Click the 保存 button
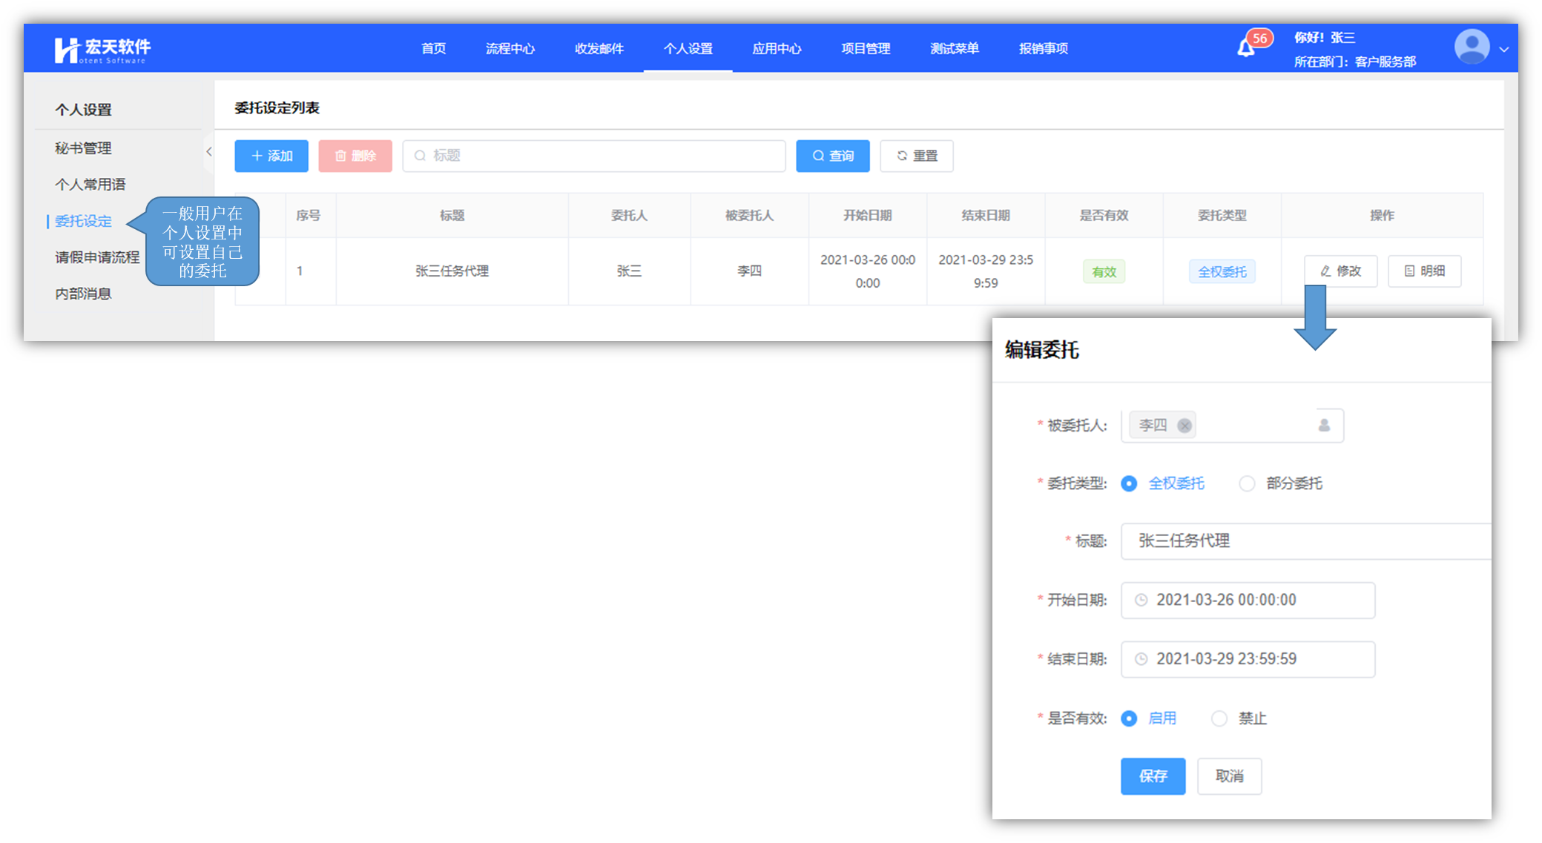 (1153, 776)
